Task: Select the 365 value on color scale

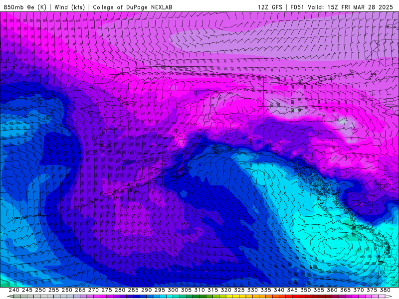Action: click(x=345, y=290)
